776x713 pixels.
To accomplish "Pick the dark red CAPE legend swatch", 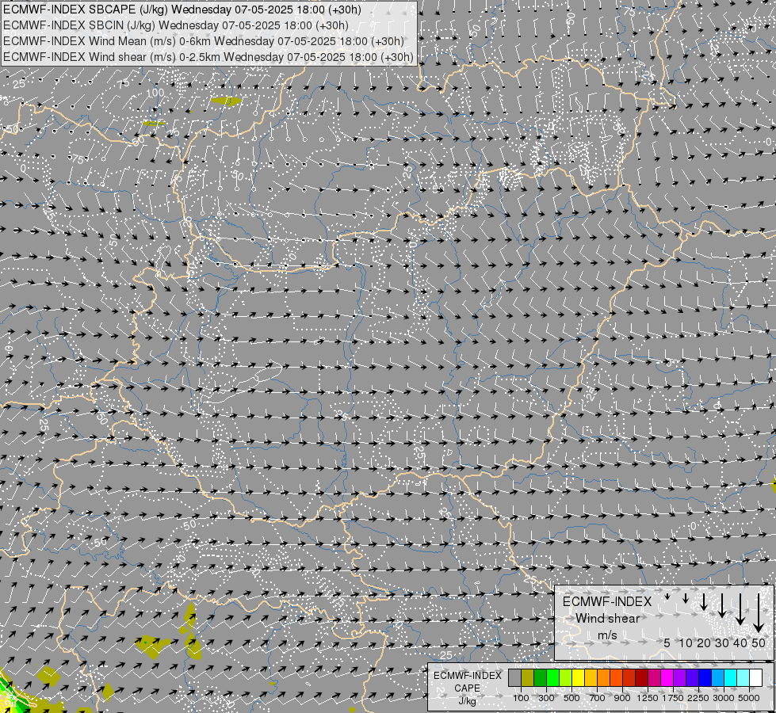I will click(642, 678).
